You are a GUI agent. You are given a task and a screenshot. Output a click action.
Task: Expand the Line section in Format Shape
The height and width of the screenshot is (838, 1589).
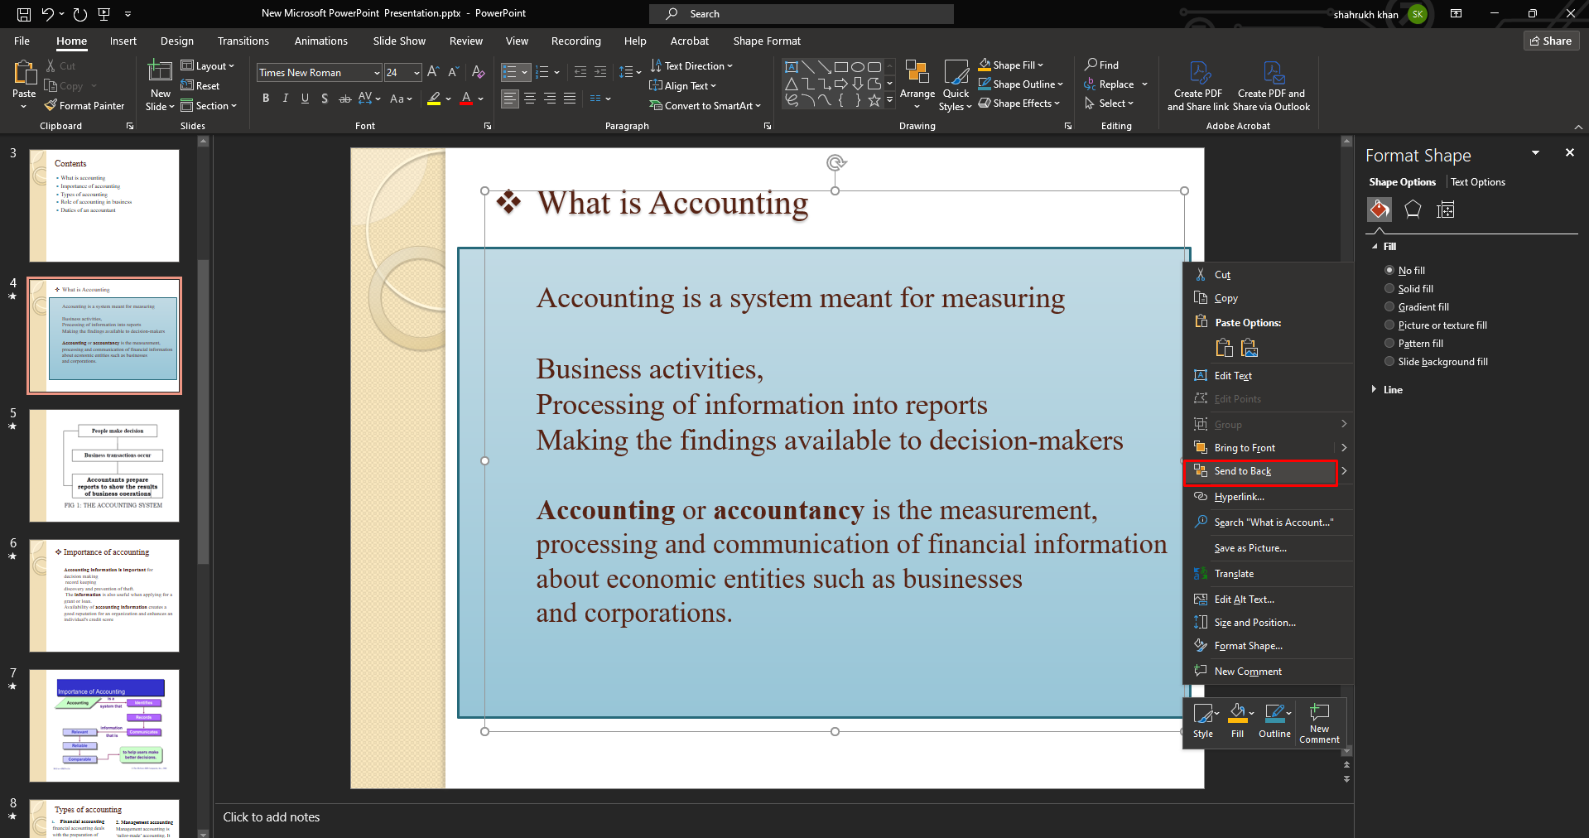point(1392,390)
